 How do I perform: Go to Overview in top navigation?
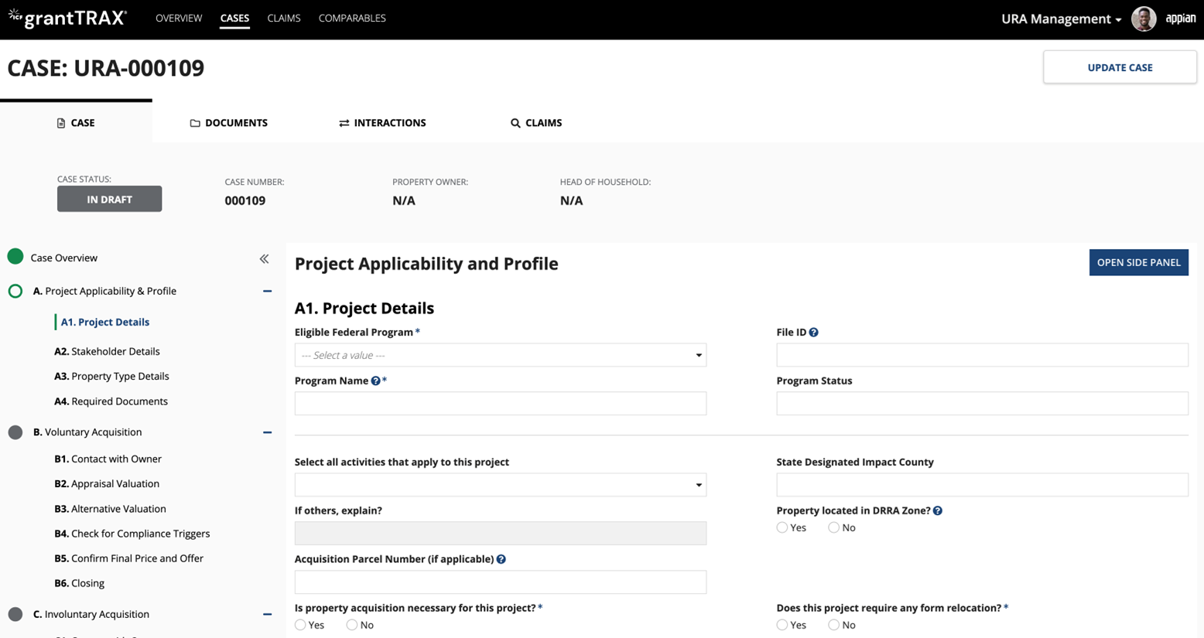179,18
